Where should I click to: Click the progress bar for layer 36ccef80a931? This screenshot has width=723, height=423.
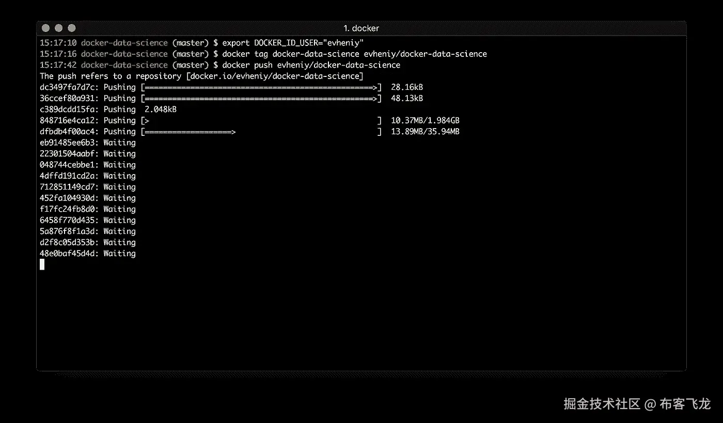tap(261, 98)
